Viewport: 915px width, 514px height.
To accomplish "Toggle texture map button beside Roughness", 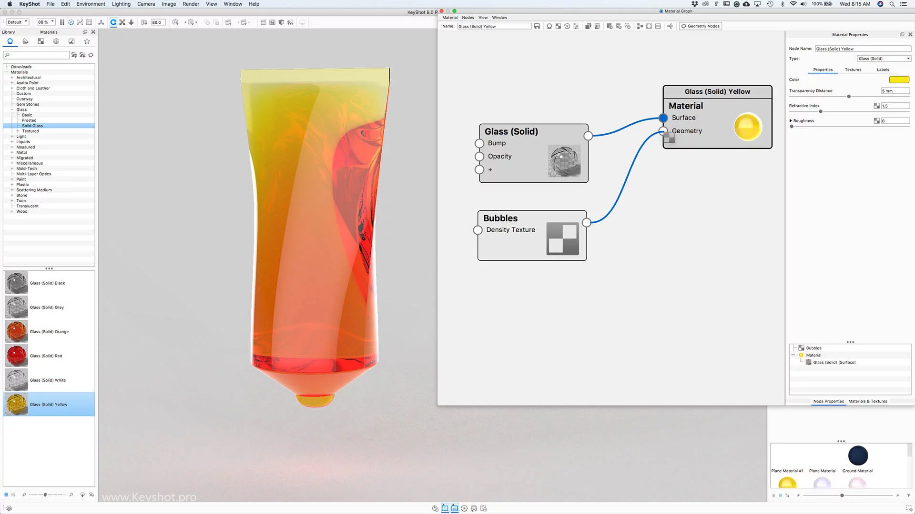I will coord(876,121).
